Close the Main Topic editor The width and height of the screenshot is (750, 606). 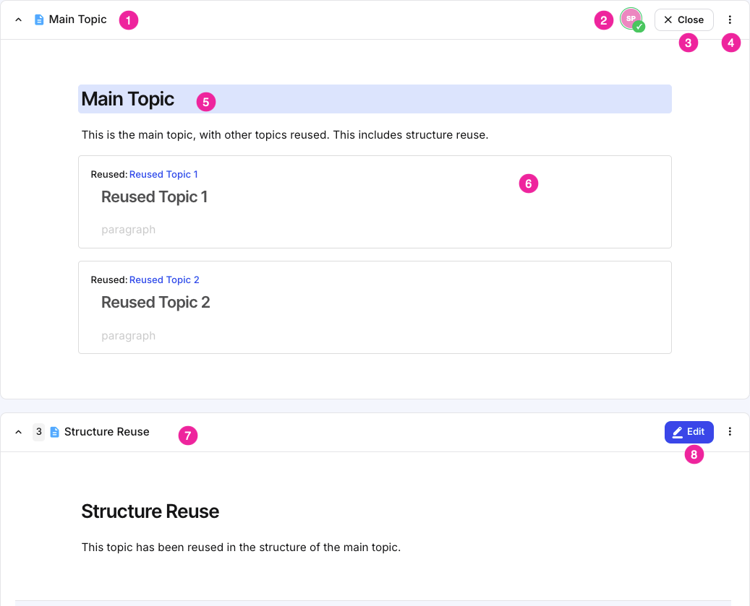tap(683, 20)
